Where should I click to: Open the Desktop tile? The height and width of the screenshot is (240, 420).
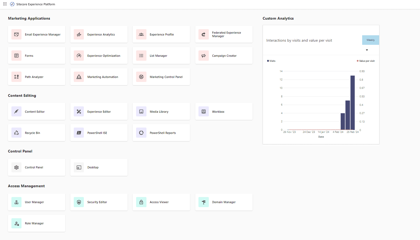pos(99,167)
